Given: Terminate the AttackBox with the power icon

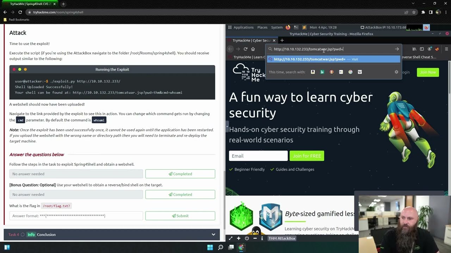Looking at the screenshot, I should tap(247, 238).
